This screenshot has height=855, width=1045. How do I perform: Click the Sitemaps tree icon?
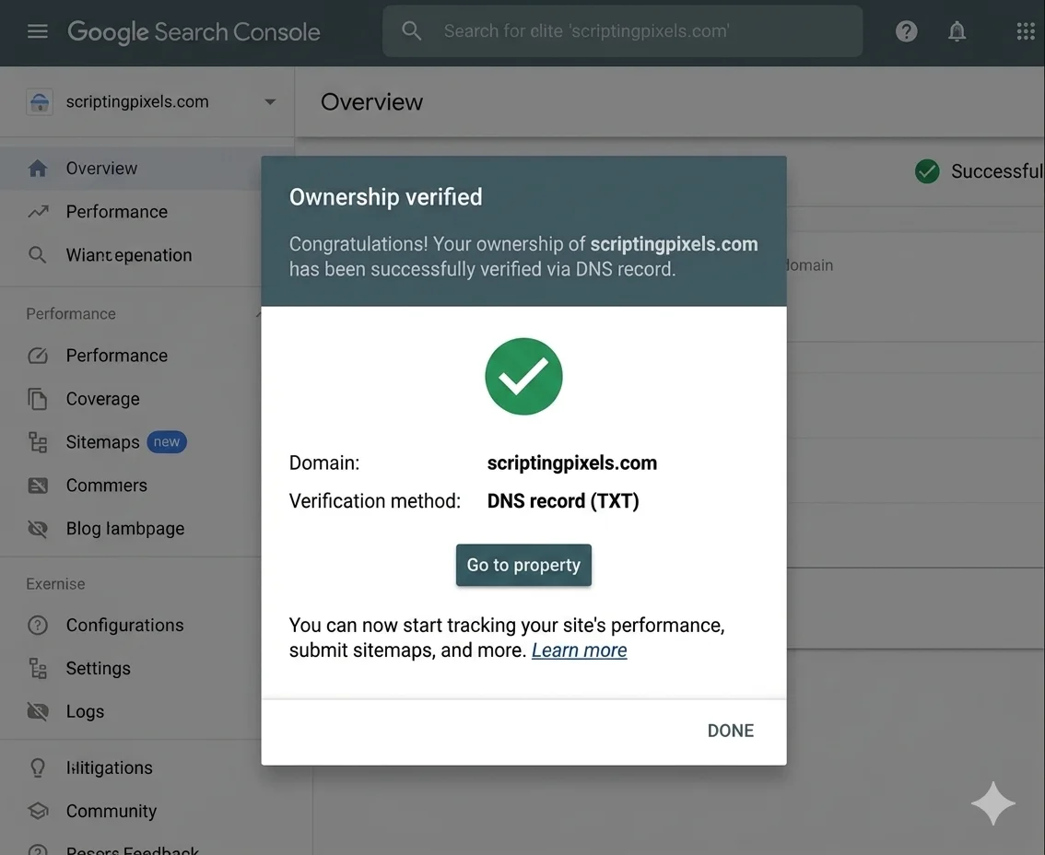point(38,442)
